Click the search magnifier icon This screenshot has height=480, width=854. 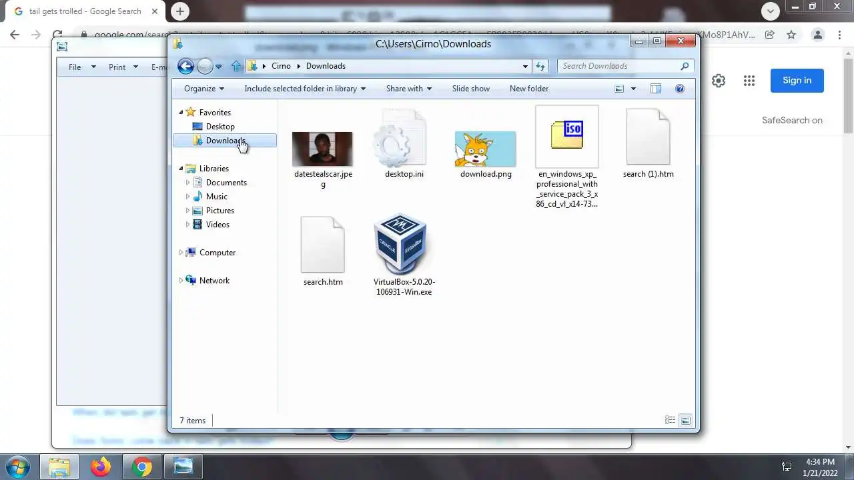click(685, 66)
